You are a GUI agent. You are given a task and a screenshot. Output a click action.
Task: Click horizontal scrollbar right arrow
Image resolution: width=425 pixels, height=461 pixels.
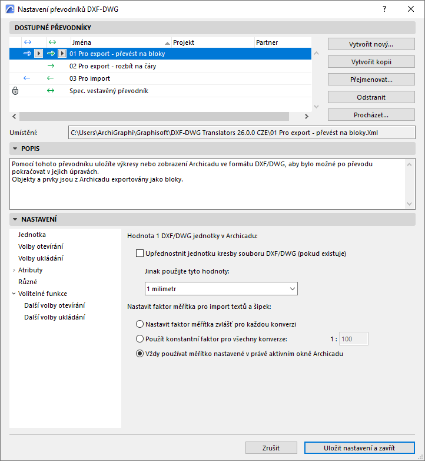(x=307, y=116)
